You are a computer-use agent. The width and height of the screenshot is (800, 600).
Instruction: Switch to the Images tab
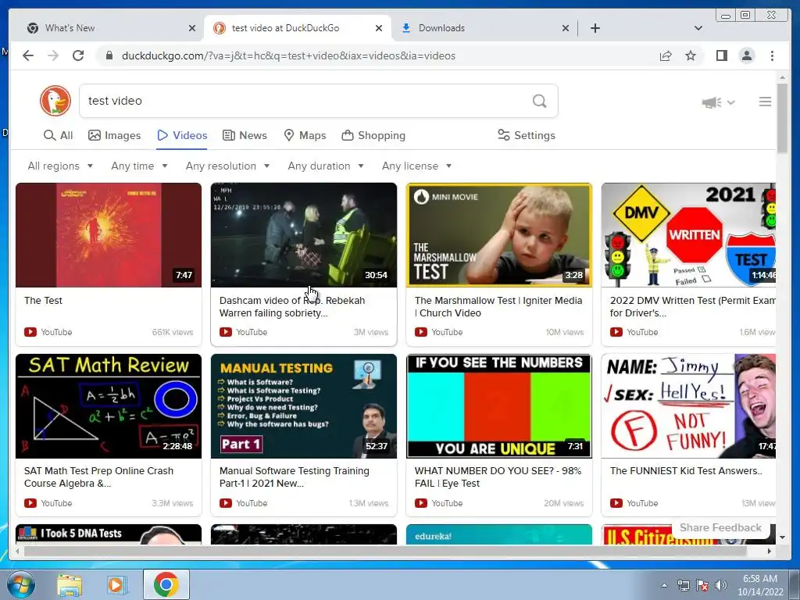[x=114, y=135]
